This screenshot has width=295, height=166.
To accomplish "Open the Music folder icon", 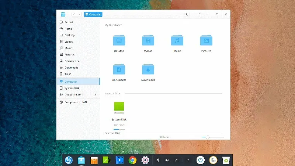I will [177, 40].
